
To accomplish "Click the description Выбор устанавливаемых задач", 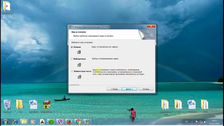I will (x=105, y=58).
